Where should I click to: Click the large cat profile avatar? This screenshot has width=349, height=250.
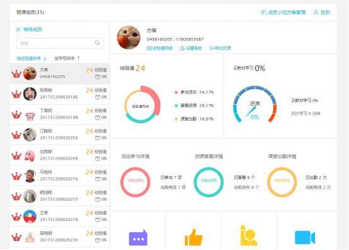point(129,37)
